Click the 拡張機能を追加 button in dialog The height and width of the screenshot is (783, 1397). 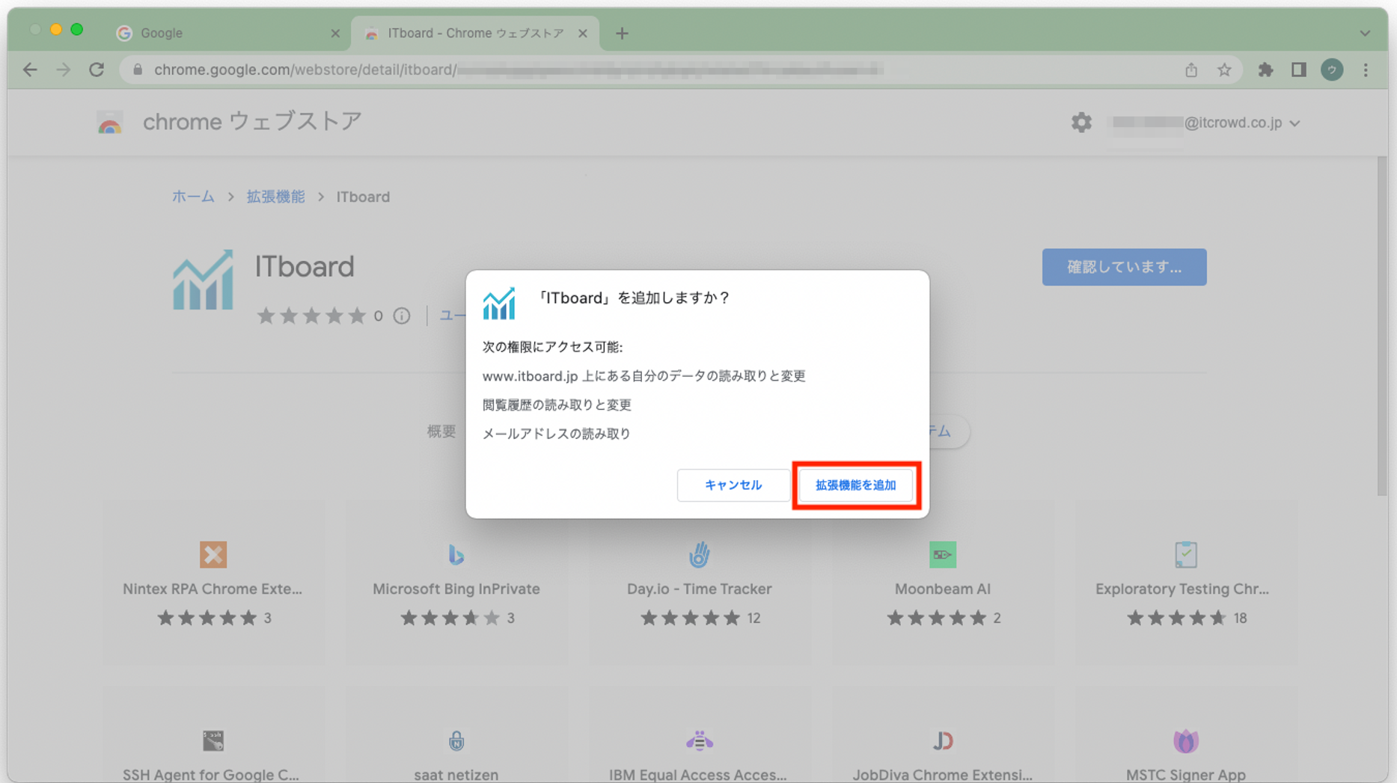[855, 485]
